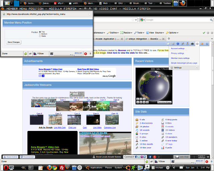Select the Top position radio button
Image resolution: width=214 pixels, height=171 pixels.
tap(40, 32)
